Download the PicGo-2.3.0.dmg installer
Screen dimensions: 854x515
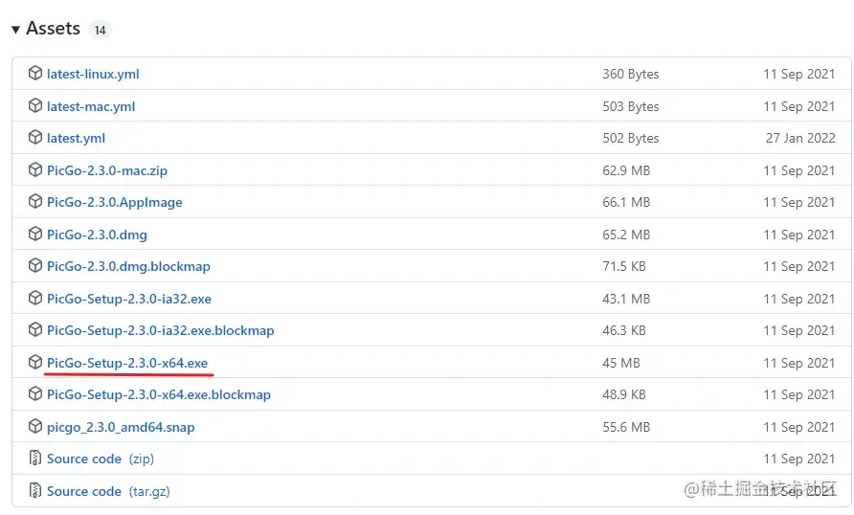pos(97,235)
